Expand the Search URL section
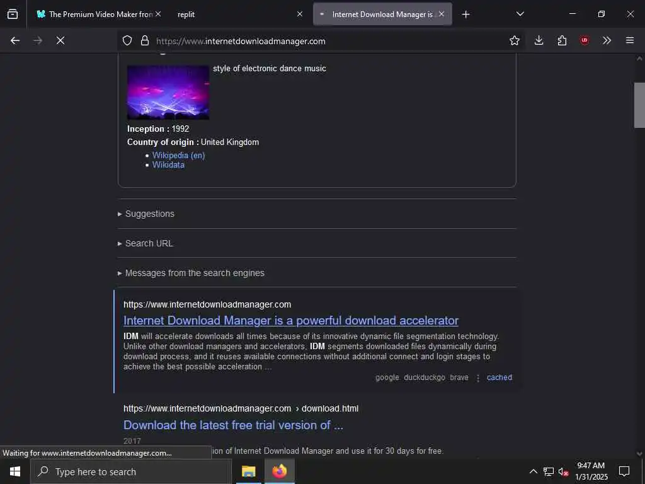This screenshot has height=484, width=645. coord(146,243)
